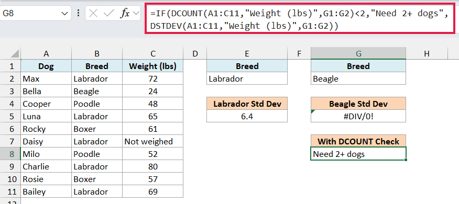Select row 5 header
Viewport: 459px width, 204px height.
10,116
